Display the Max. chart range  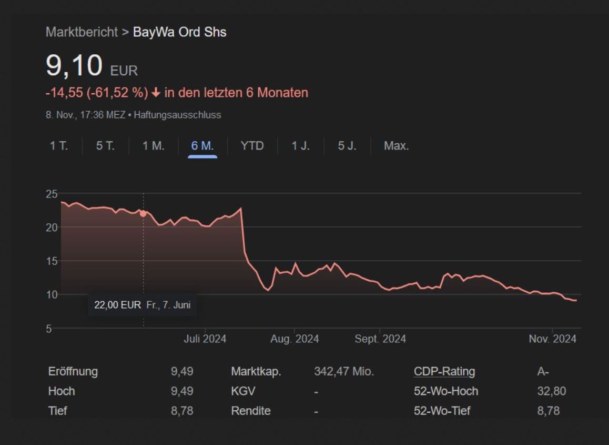396,146
